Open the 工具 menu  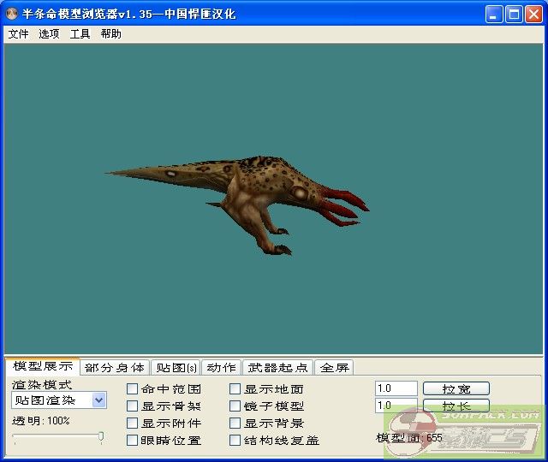coord(80,34)
